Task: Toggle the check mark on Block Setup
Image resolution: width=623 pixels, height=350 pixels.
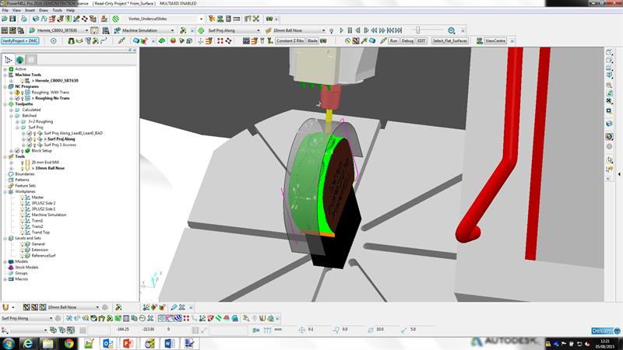Action: (x=17, y=151)
